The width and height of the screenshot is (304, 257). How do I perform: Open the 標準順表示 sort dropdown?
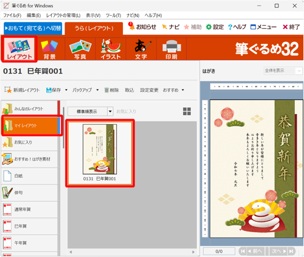[x=91, y=111]
